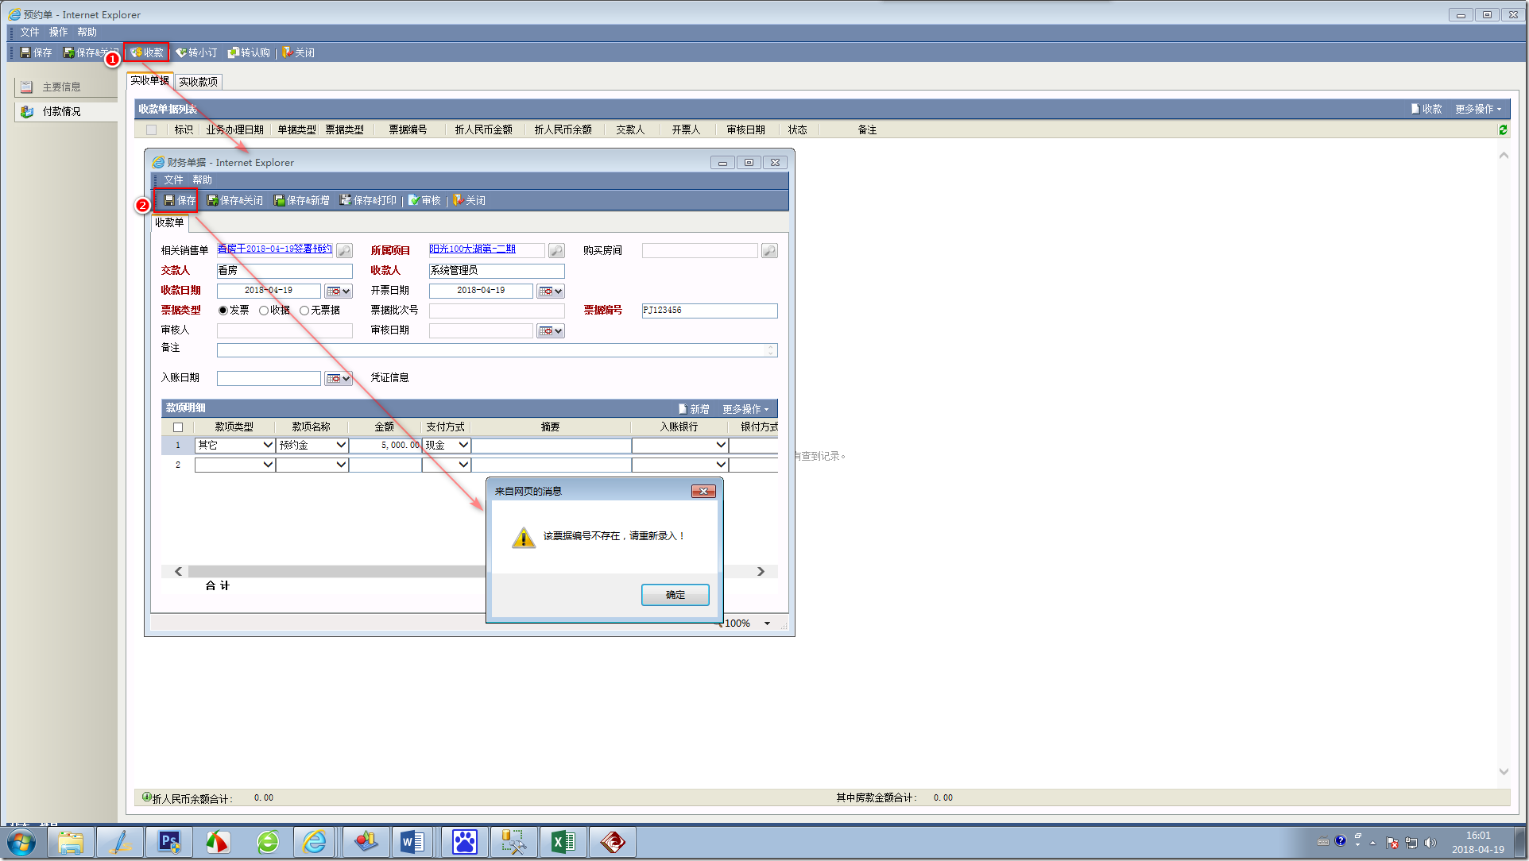Click Windows Start button
Screen dimensions: 1529x861
point(21,842)
